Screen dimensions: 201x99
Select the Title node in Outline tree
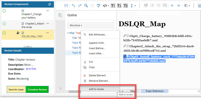click(x=76, y=38)
